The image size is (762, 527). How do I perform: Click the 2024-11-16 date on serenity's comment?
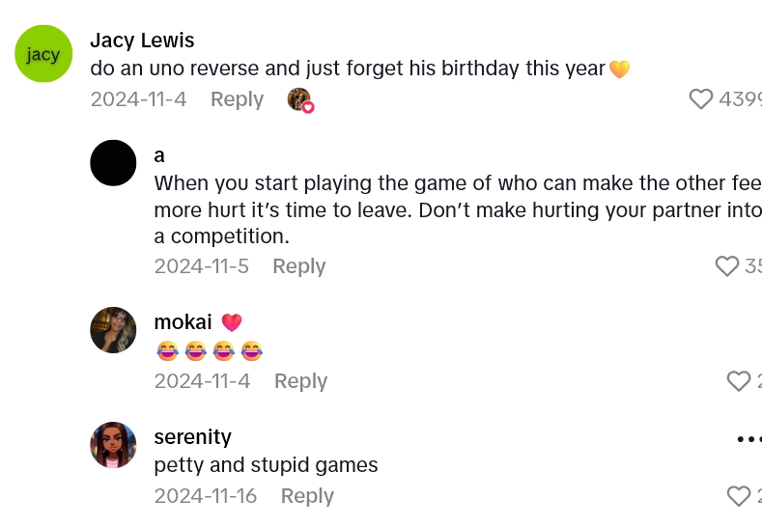[205, 496]
